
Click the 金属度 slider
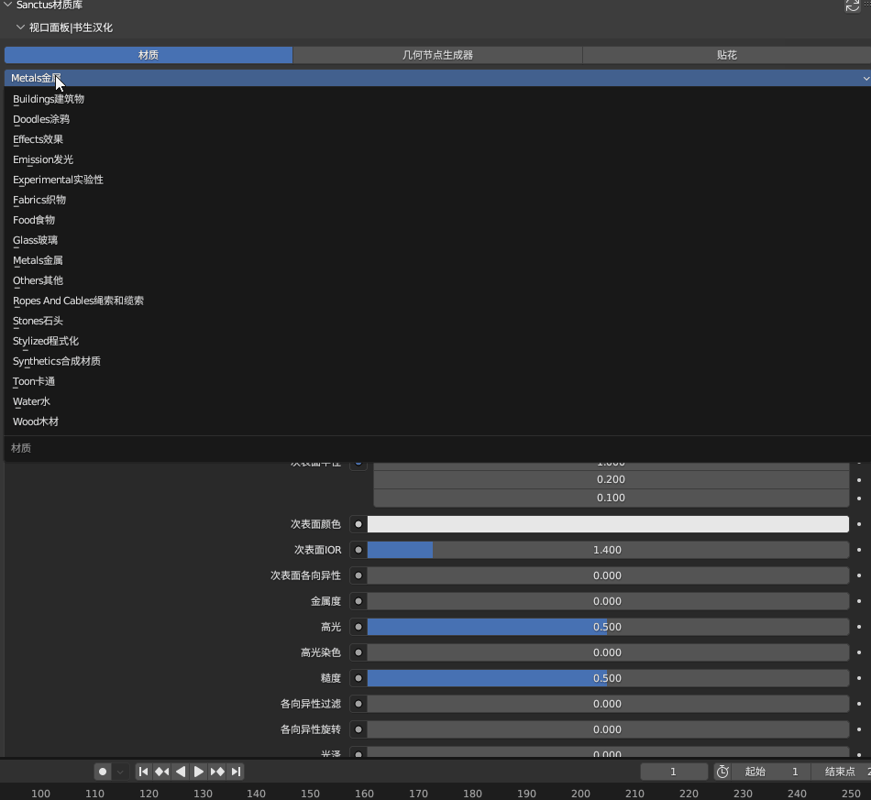pos(608,601)
